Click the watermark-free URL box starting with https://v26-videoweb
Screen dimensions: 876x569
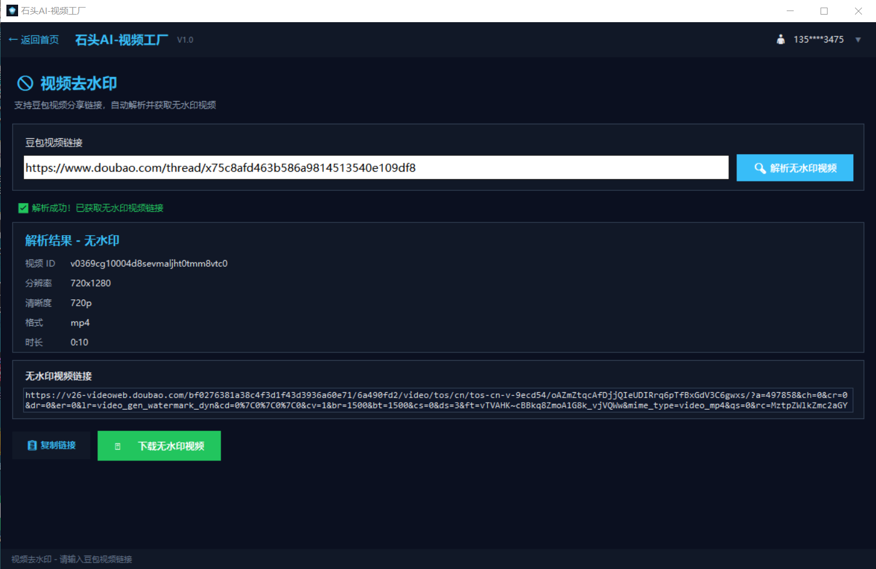point(438,400)
